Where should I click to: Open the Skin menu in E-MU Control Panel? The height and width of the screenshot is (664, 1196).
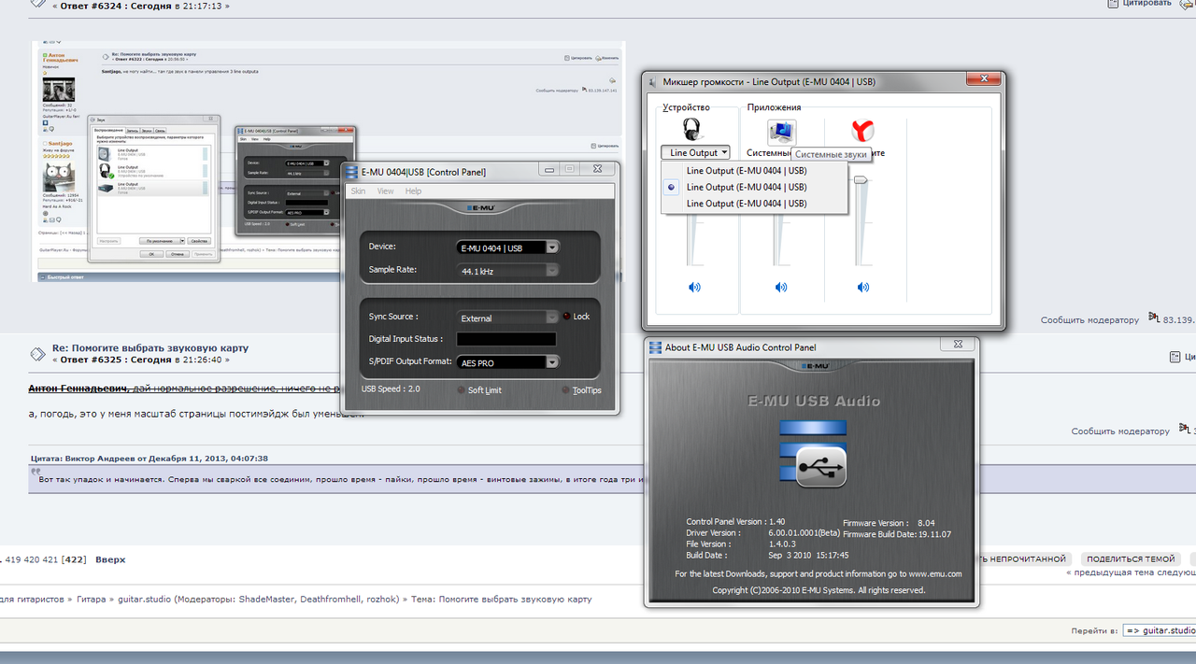[357, 191]
